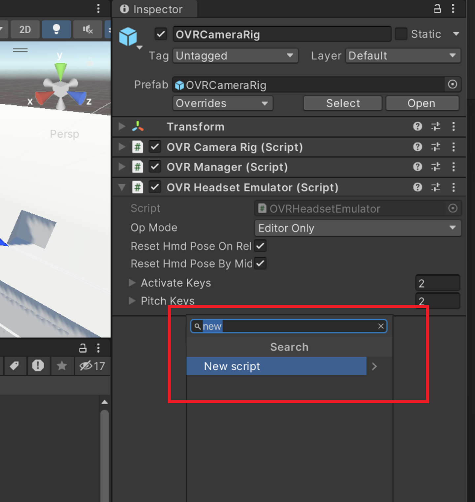475x502 pixels.
Task: Toggle scene lighting with the lightbulb icon
Action: coord(56,29)
